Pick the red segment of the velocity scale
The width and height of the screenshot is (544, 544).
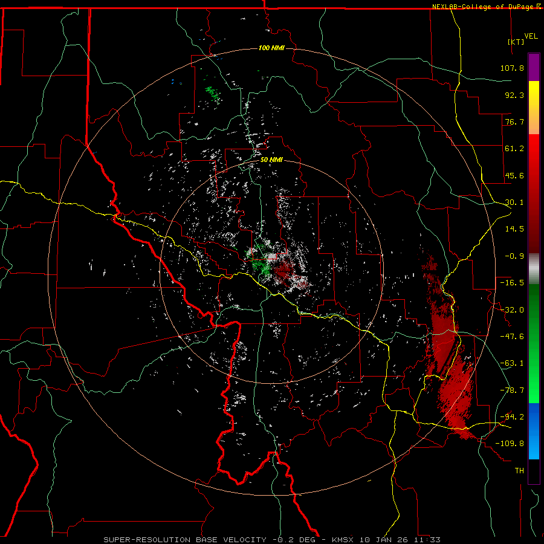[x=534, y=193]
